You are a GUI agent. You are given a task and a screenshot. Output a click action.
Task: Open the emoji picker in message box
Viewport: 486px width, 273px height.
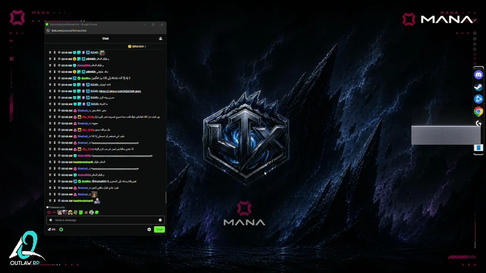[160, 220]
